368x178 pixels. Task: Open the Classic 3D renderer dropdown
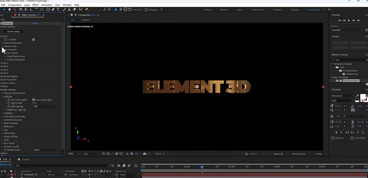point(280,154)
